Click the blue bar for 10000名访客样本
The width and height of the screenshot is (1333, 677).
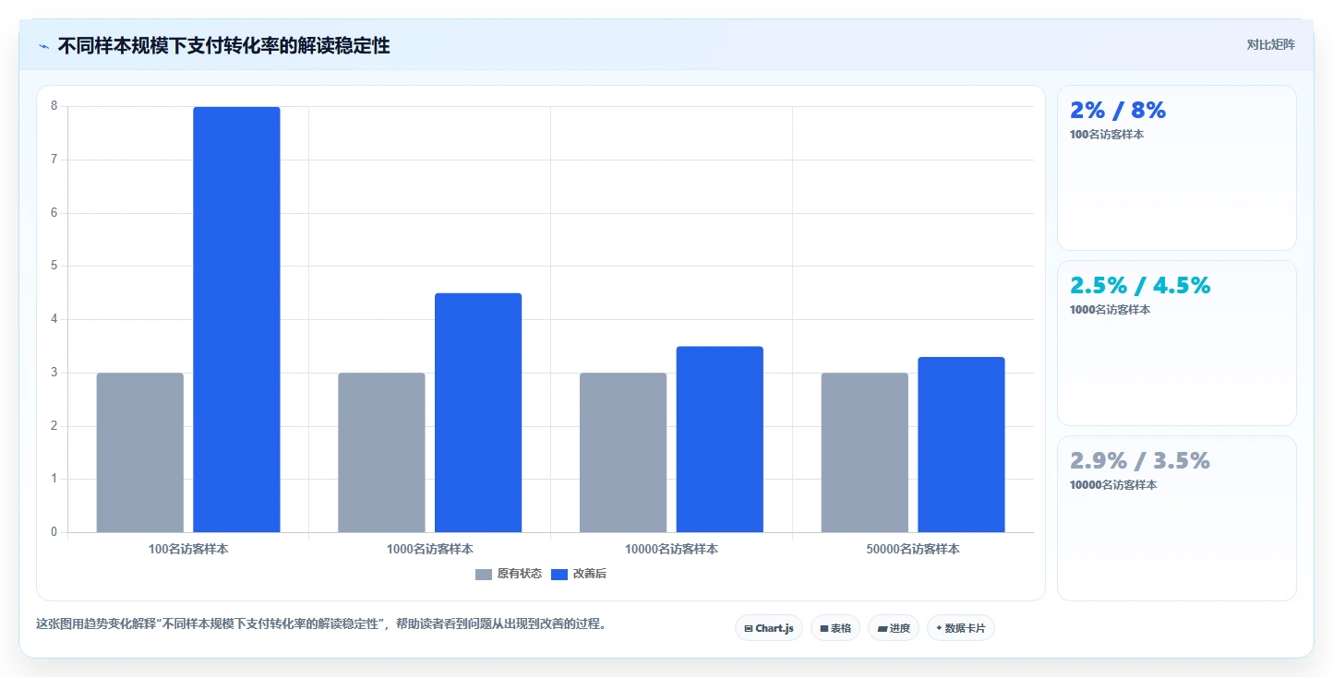[720, 439]
